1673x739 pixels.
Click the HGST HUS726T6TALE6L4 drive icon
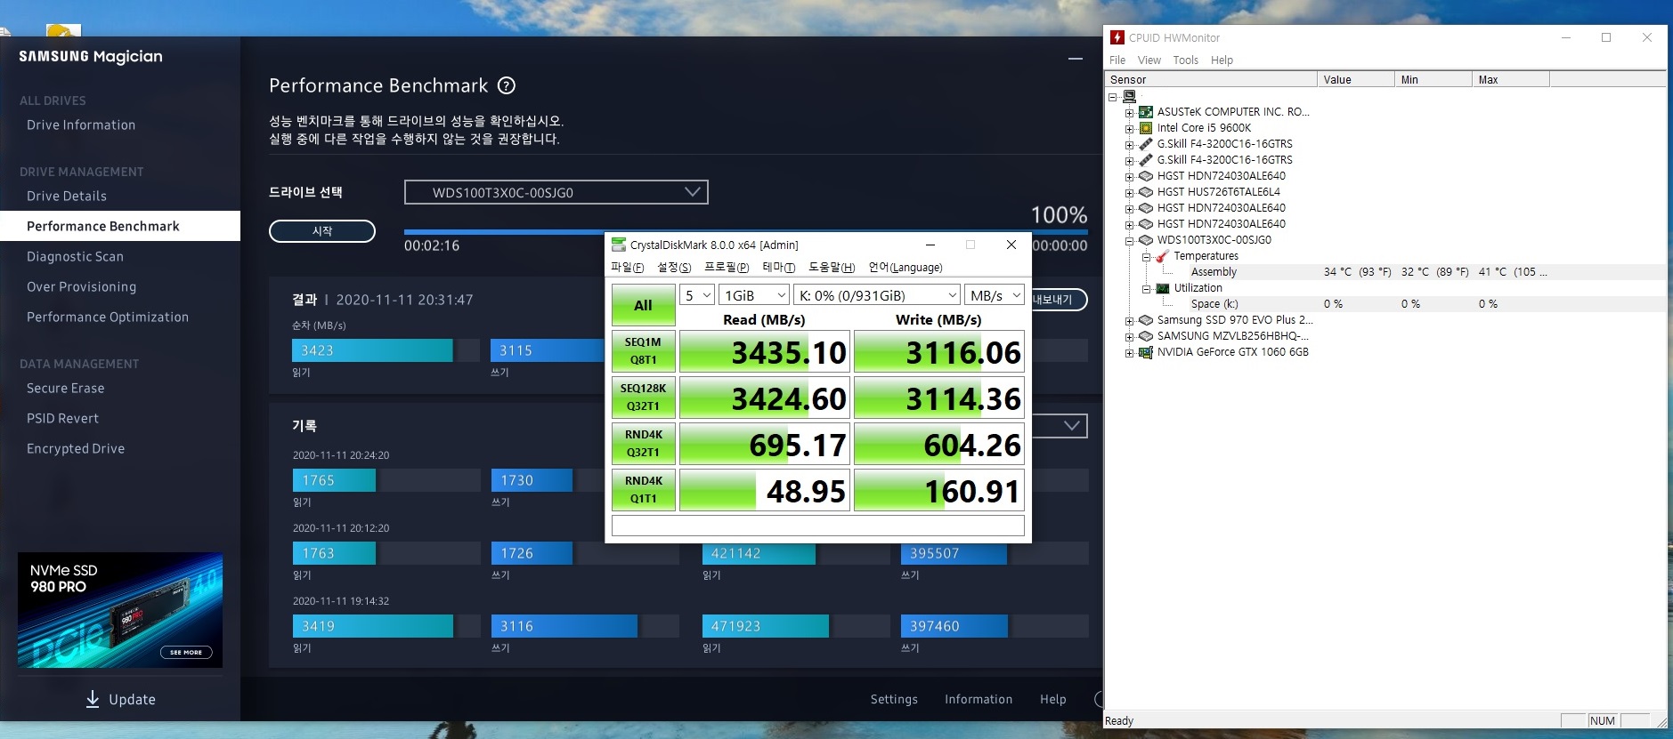(1146, 192)
